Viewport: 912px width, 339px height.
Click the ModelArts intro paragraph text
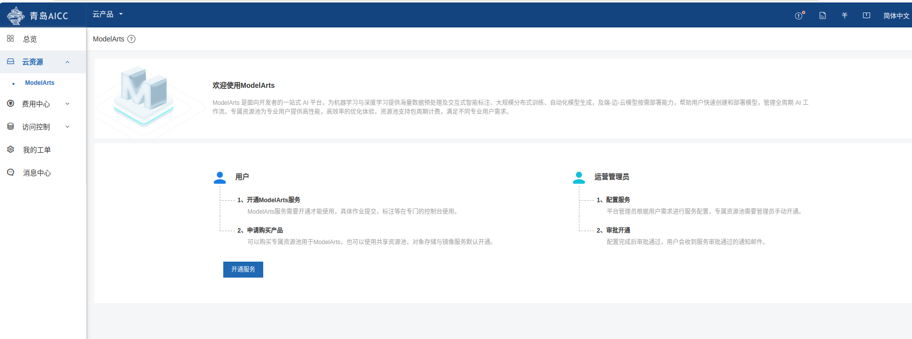click(510, 107)
